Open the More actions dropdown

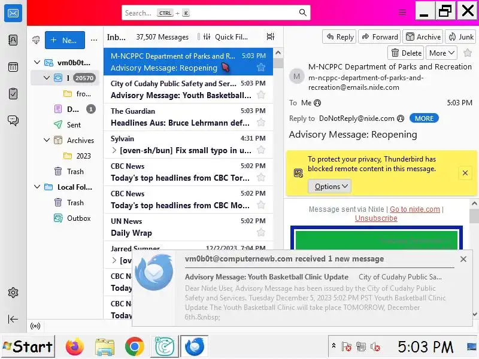(442, 53)
